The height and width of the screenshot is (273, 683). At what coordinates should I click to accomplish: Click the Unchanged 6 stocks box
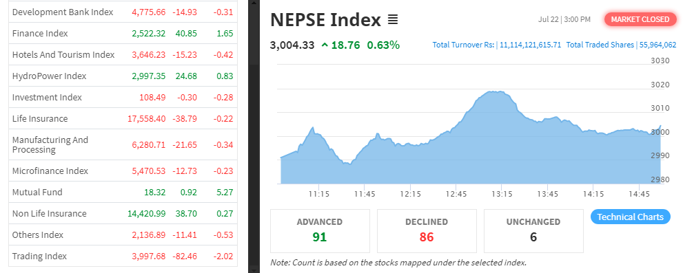pyautogui.click(x=533, y=231)
